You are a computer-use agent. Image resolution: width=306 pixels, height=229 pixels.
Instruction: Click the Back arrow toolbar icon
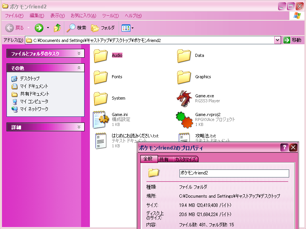point(9,28)
